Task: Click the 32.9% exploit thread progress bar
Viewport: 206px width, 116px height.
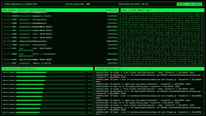Action: (51, 112)
